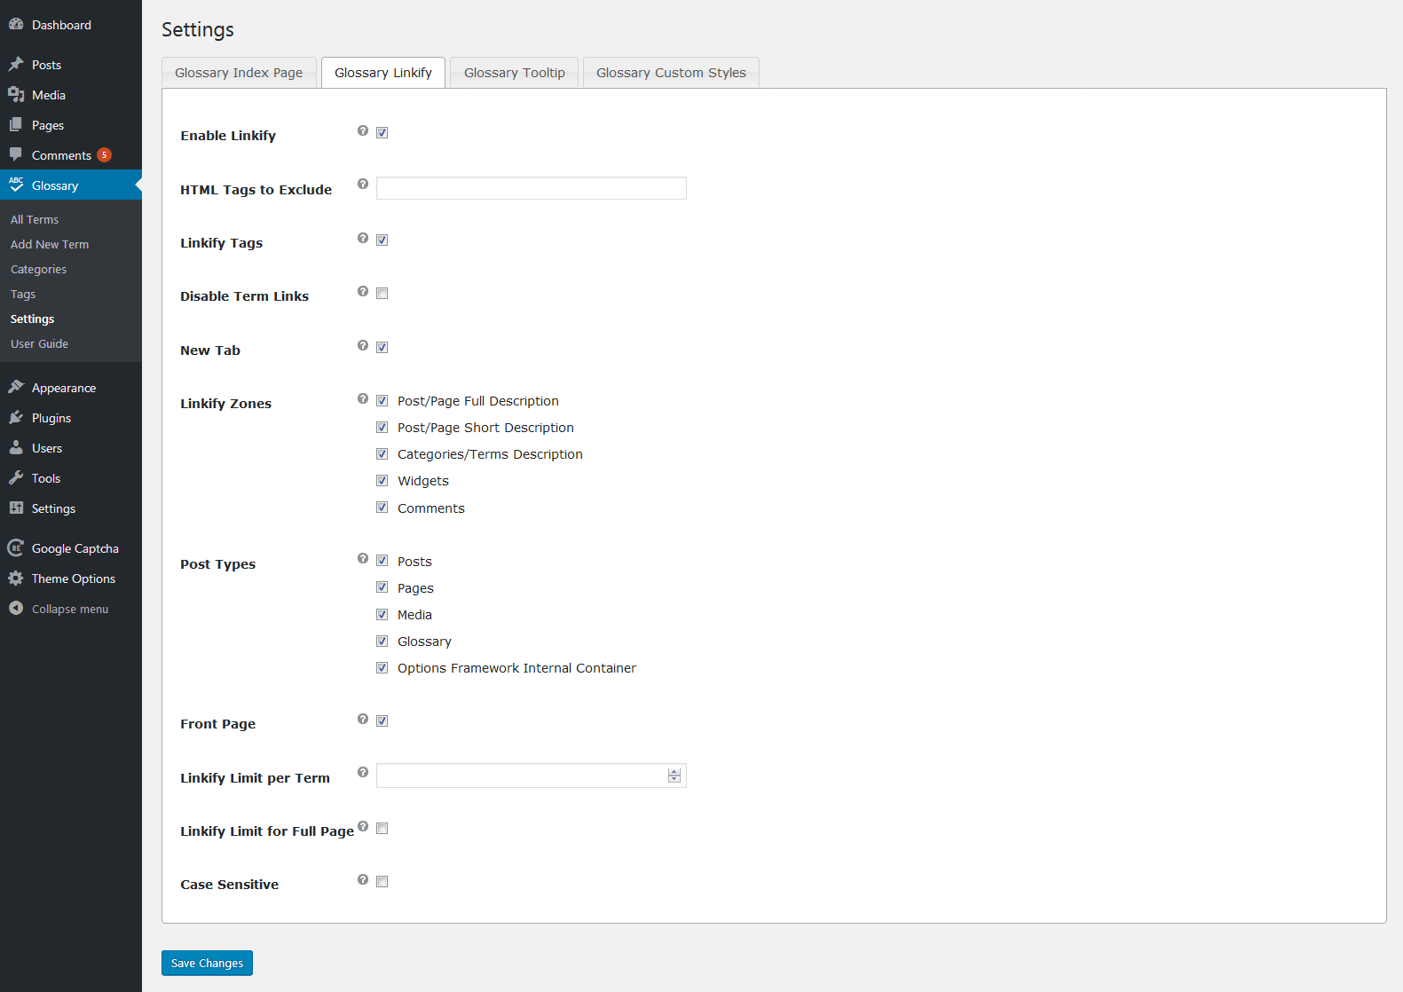
Task: Open Comments in the sidebar menu
Action: click(61, 155)
